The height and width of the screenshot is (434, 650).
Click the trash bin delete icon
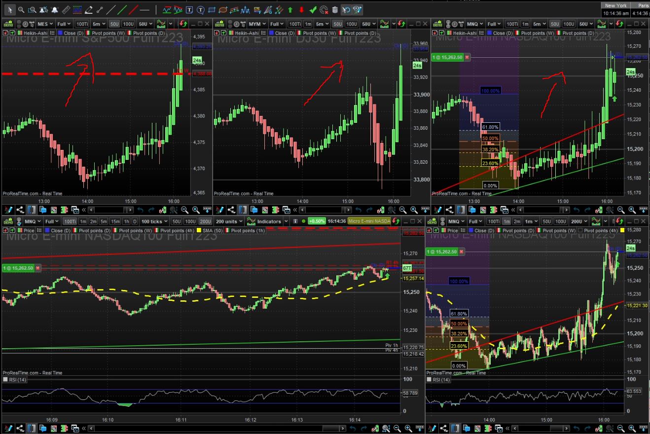(335, 9)
